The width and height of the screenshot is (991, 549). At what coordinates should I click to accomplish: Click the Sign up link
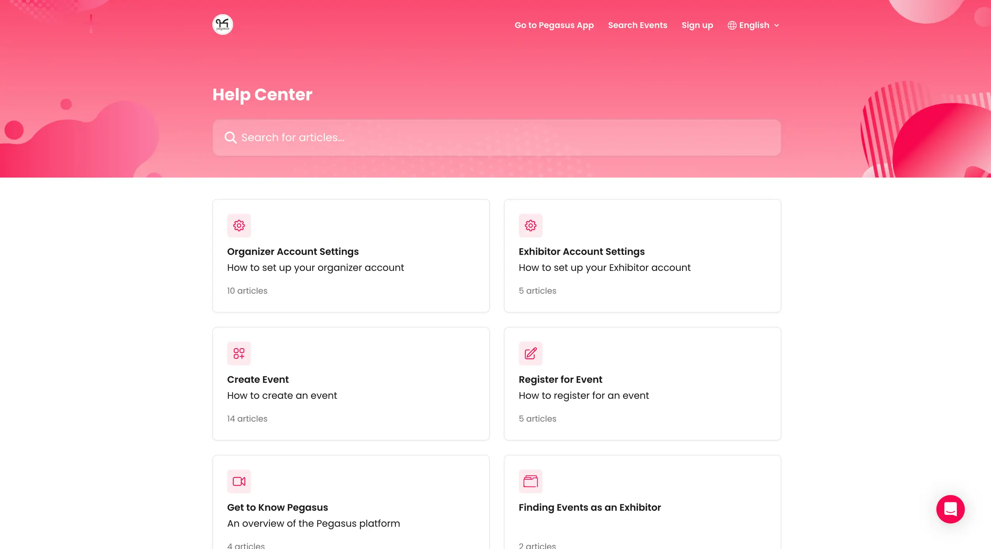(697, 25)
